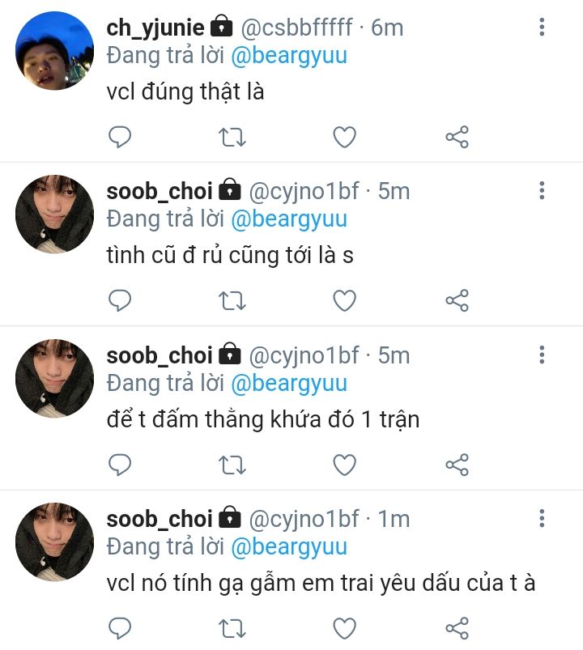Reply to ch_yjunie's "vcl đúng thật là" tweet

120,137
